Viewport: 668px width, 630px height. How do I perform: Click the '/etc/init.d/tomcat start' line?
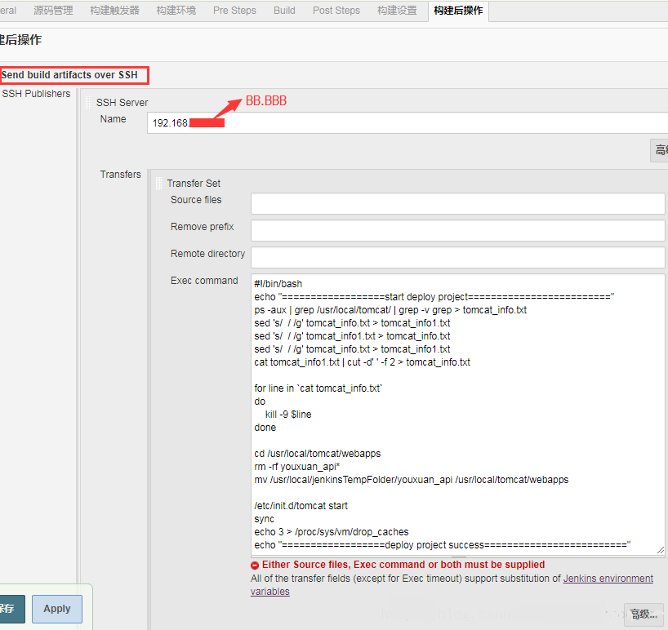[x=301, y=506]
